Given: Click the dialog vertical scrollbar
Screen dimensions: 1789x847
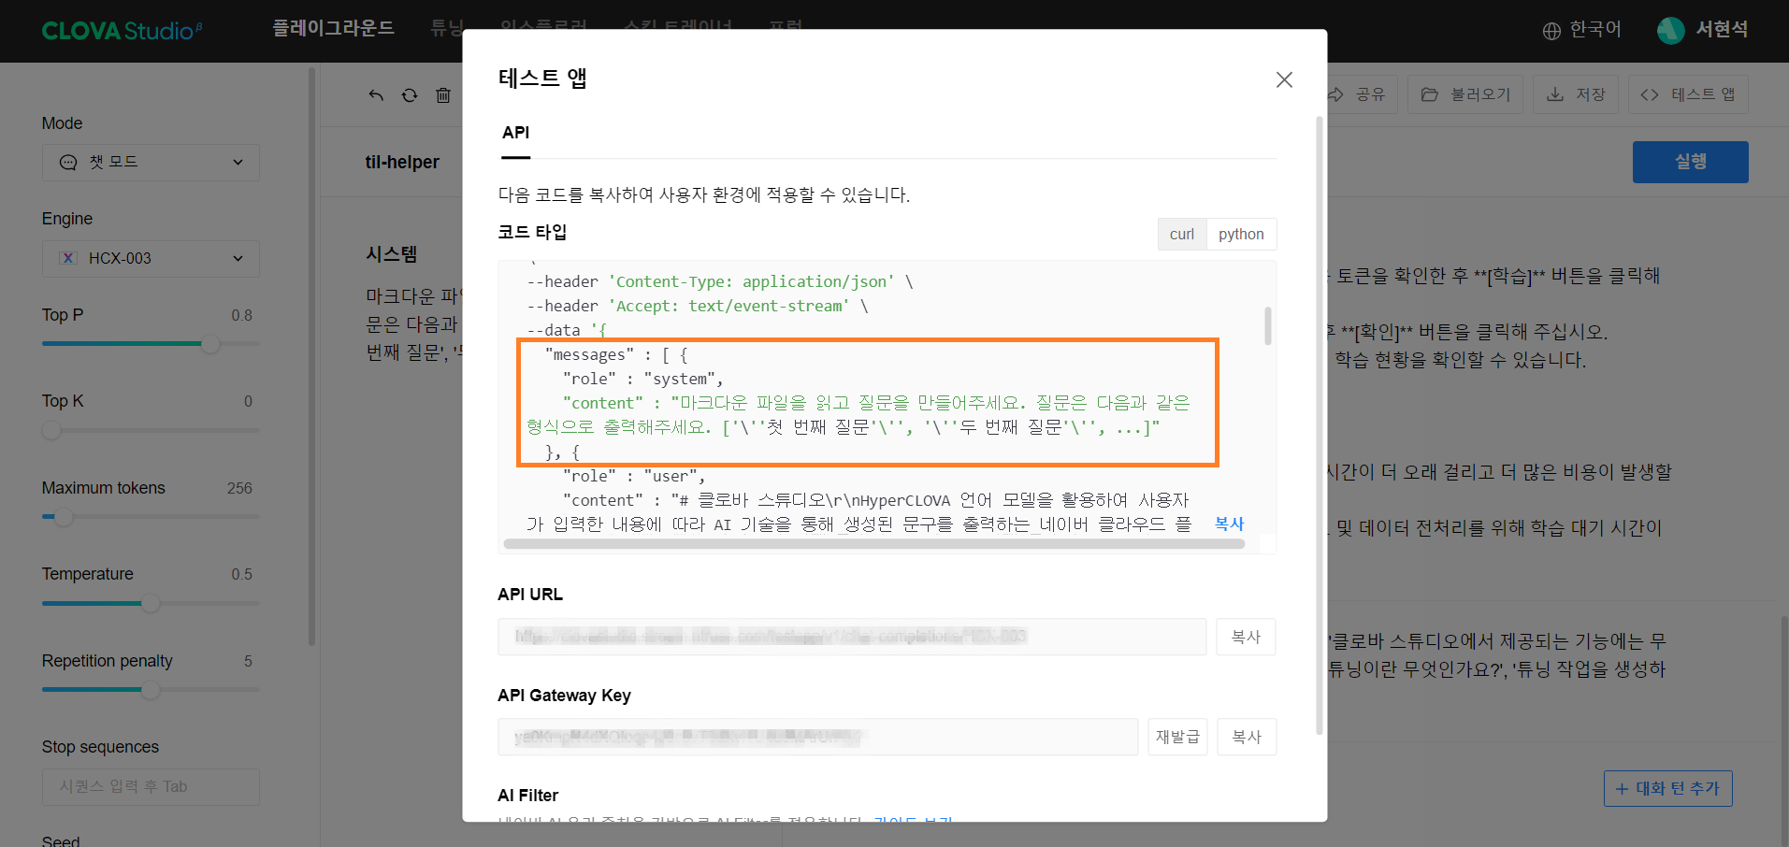Looking at the screenshot, I should click(1320, 425).
